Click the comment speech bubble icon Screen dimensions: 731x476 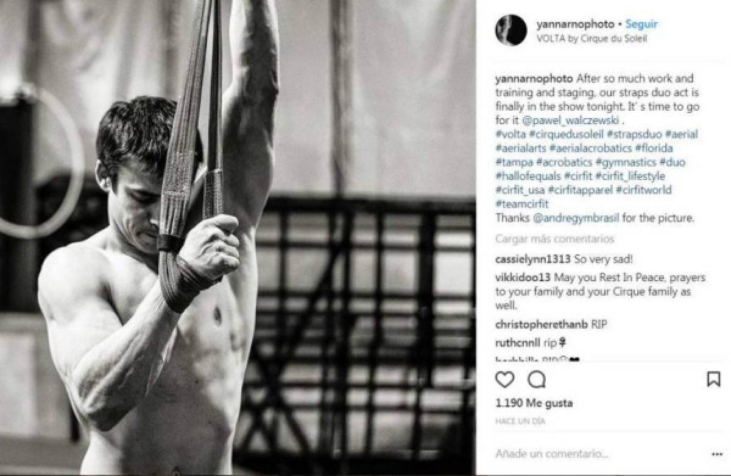[x=537, y=380]
